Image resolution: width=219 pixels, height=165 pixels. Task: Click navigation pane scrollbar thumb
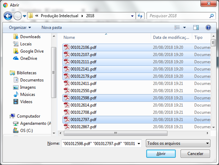[54, 73]
